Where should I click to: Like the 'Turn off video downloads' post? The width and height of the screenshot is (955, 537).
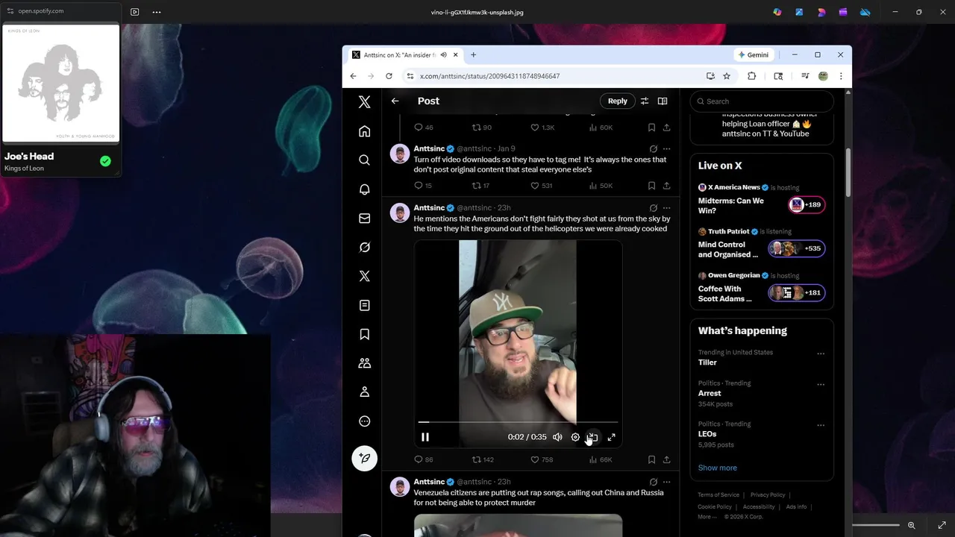tap(542, 186)
